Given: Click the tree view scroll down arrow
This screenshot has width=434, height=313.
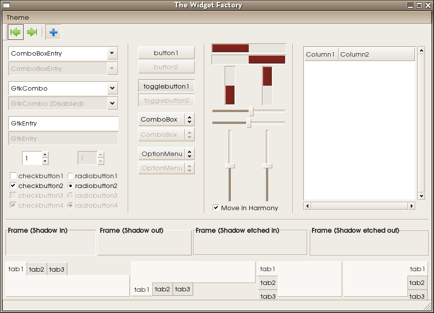Looking at the screenshot, I should (x=421, y=196).
